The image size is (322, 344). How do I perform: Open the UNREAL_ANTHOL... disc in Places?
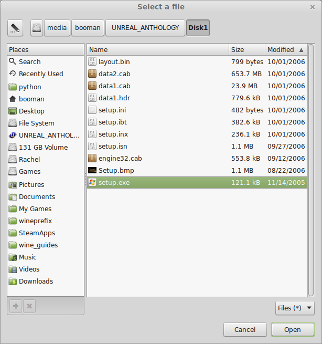tap(46, 135)
